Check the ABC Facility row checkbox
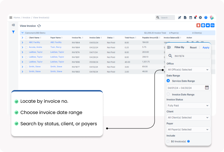This screenshot has width=224, height=152. pos(26,43)
